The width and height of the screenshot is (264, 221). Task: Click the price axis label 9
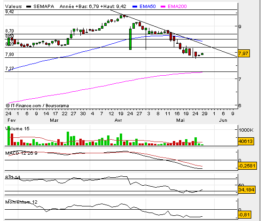(240, 26)
